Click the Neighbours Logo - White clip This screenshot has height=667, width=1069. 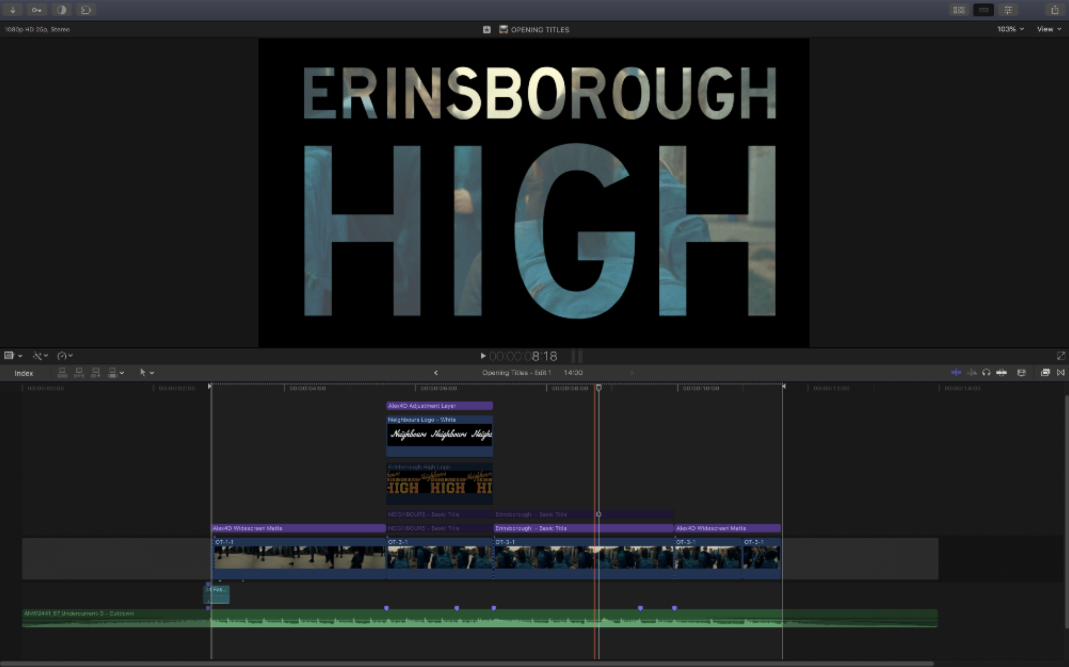(x=439, y=435)
